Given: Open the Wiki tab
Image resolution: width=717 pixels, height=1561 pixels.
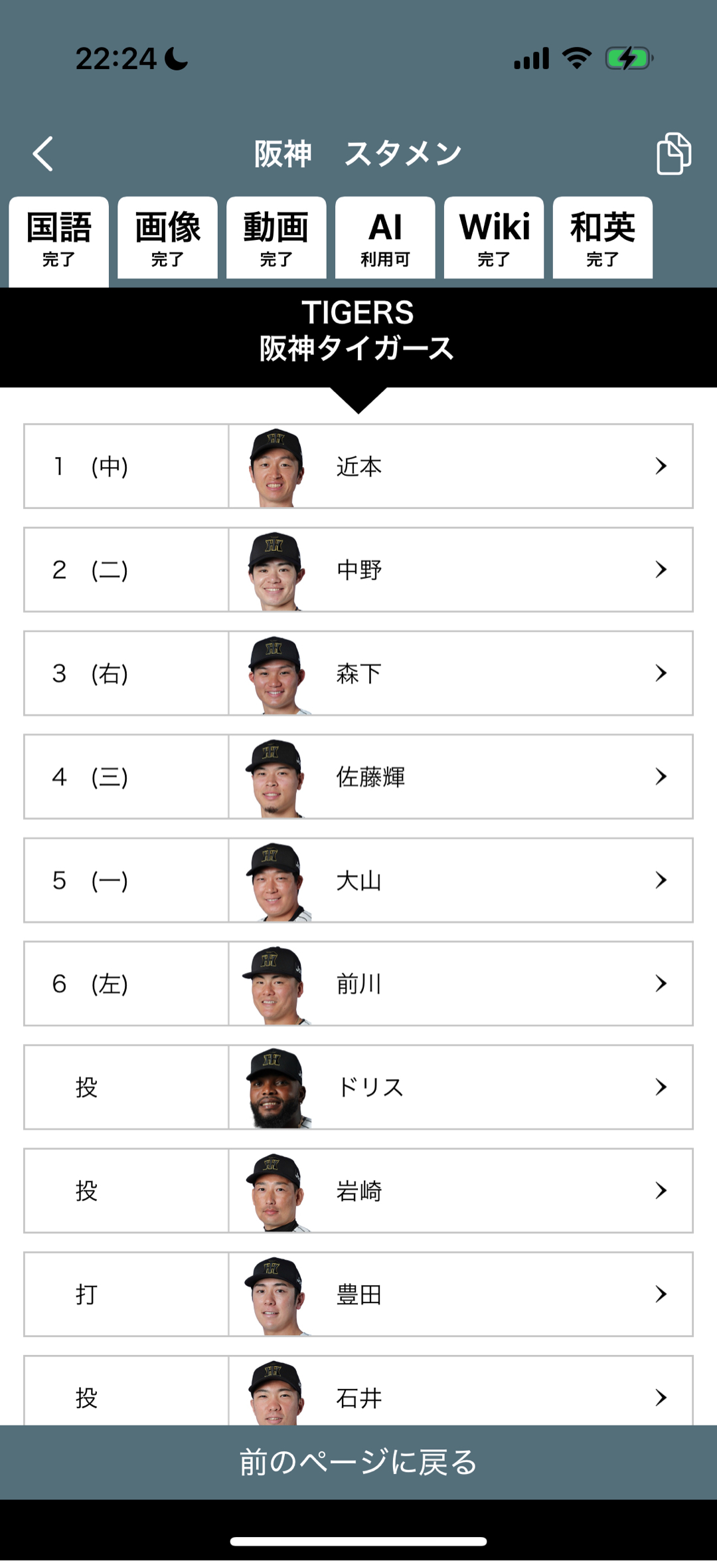Looking at the screenshot, I should pyautogui.click(x=494, y=239).
